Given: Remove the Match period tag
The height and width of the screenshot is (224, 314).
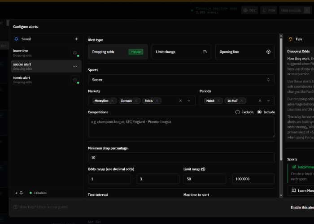Looking at the screenshot, I should tap(218, 101).
